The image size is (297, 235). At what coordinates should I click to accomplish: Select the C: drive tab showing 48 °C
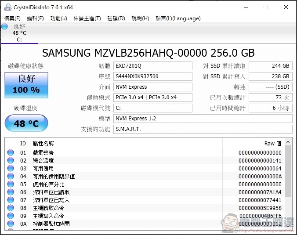[x=19, y=33]
